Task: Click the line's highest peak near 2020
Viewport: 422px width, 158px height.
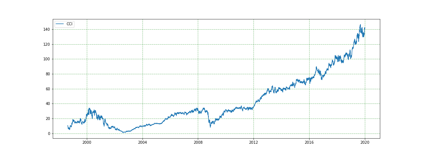Action: [360, 25]
